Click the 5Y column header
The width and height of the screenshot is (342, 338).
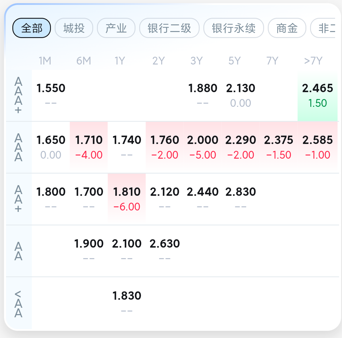[x=234, y=61]
